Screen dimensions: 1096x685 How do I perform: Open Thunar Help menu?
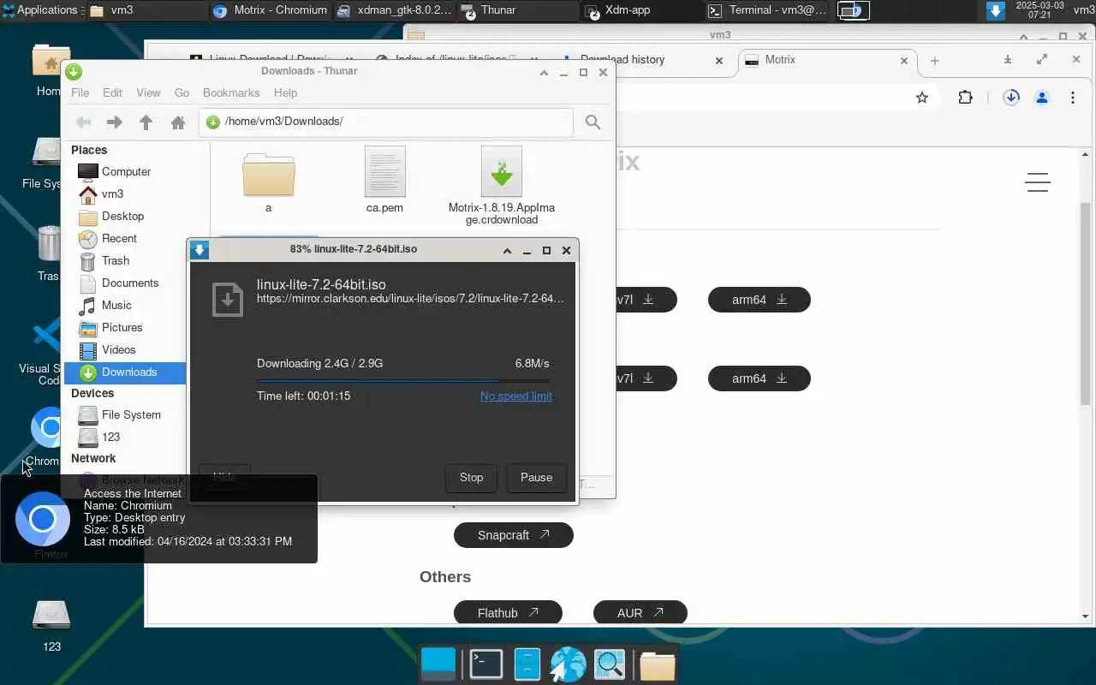[x=285, y=92]
